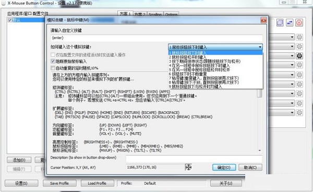Click the topmost gear icon in main window
Screen dimensions: 313x192
[x=299, y=37]
